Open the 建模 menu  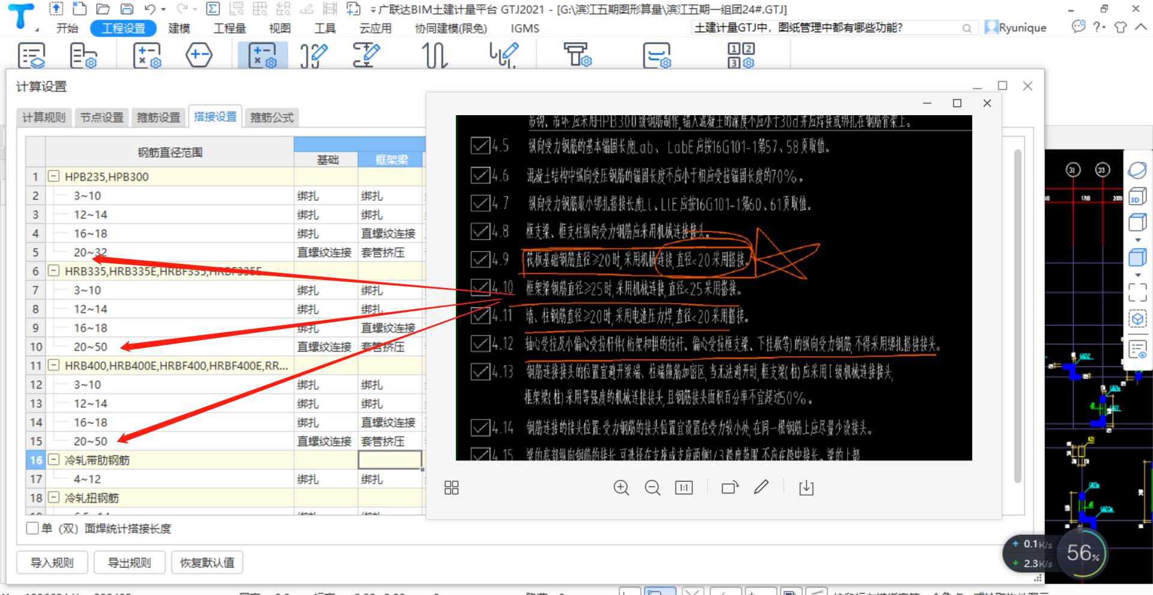pyautogui.click(x=179, y=28)
